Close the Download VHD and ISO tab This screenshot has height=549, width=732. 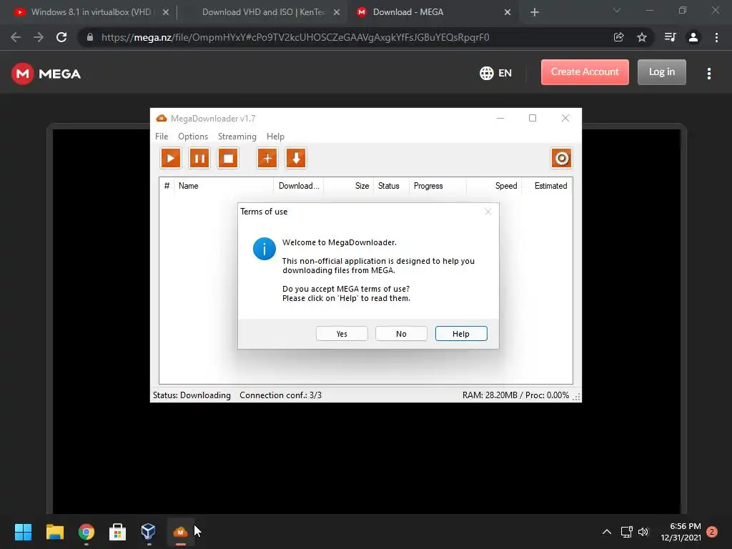pos(337,12)
